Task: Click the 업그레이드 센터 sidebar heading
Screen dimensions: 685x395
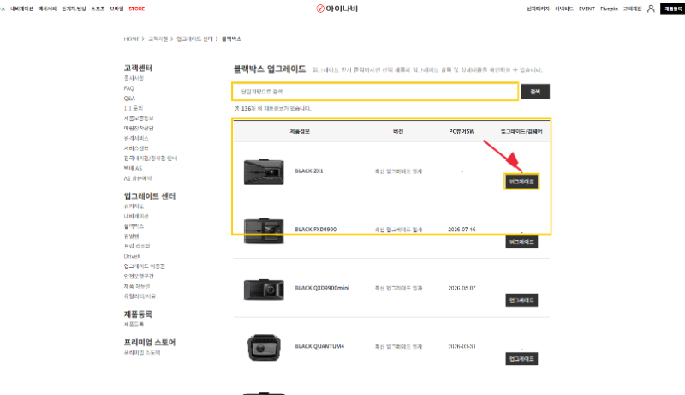Action: tap(149, 196)
